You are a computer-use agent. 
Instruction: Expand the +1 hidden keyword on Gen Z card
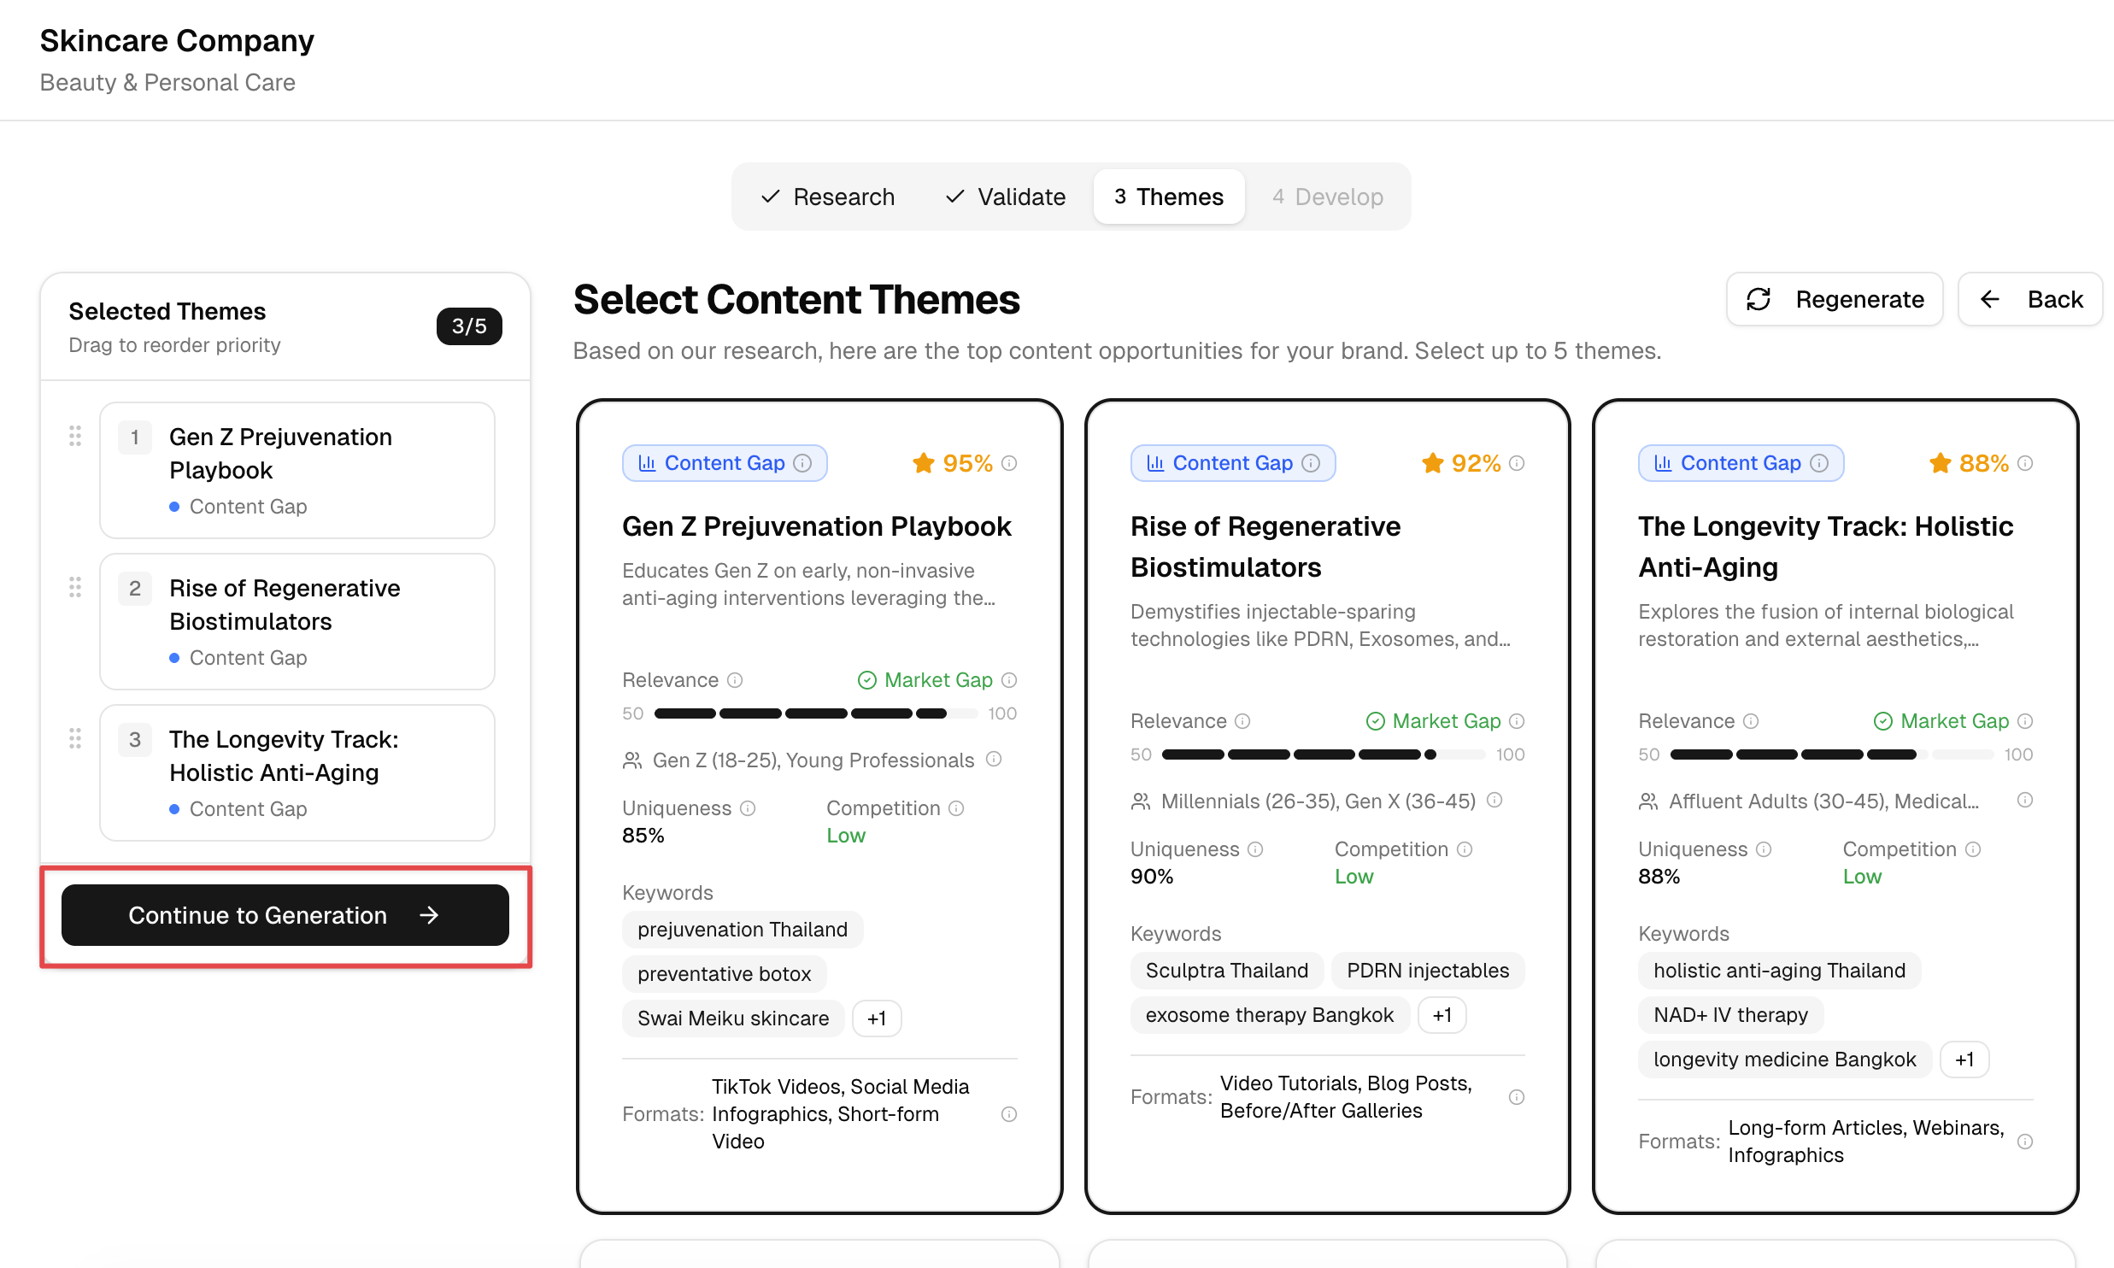coord(877,1018)
